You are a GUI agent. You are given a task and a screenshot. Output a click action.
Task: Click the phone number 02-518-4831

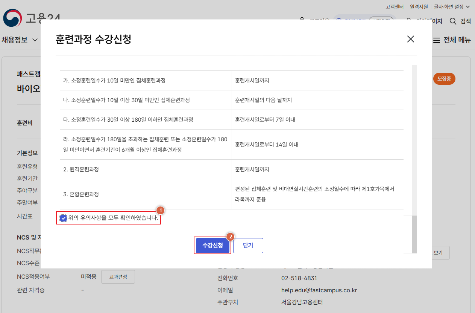pyautogui.click(x=299, y=278)
